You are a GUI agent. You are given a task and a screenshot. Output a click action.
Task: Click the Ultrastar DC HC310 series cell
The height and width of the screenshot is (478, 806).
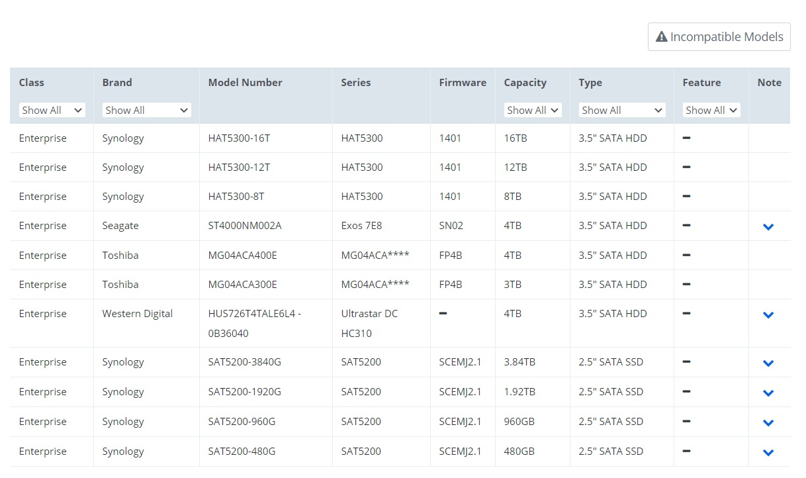370,324
